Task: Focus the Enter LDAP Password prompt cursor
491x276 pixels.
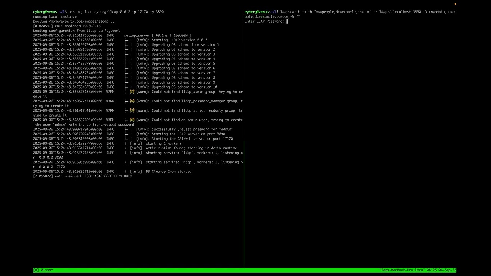Action: click(287, 21)
